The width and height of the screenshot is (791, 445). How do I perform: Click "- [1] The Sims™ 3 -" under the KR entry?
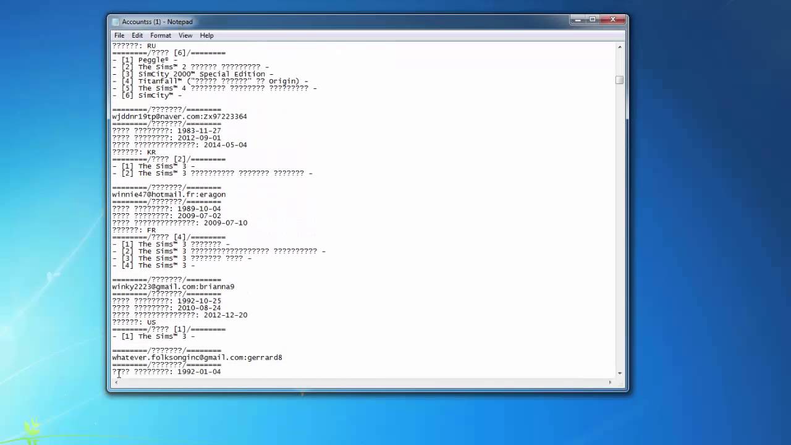[x=153, y=166]
